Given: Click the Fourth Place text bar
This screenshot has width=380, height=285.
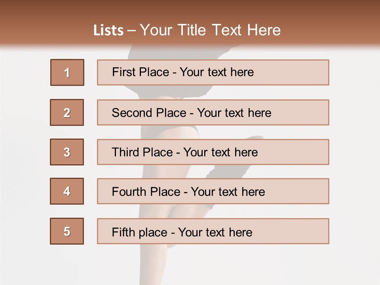Looking at the screenshot, I should point(213,191).
